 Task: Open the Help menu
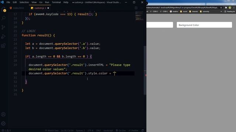click(66, 2)
